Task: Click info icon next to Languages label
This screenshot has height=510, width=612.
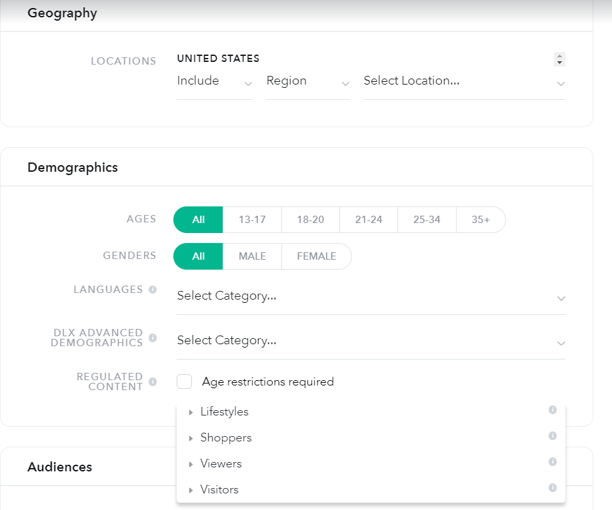Action: tap(153, 290)
